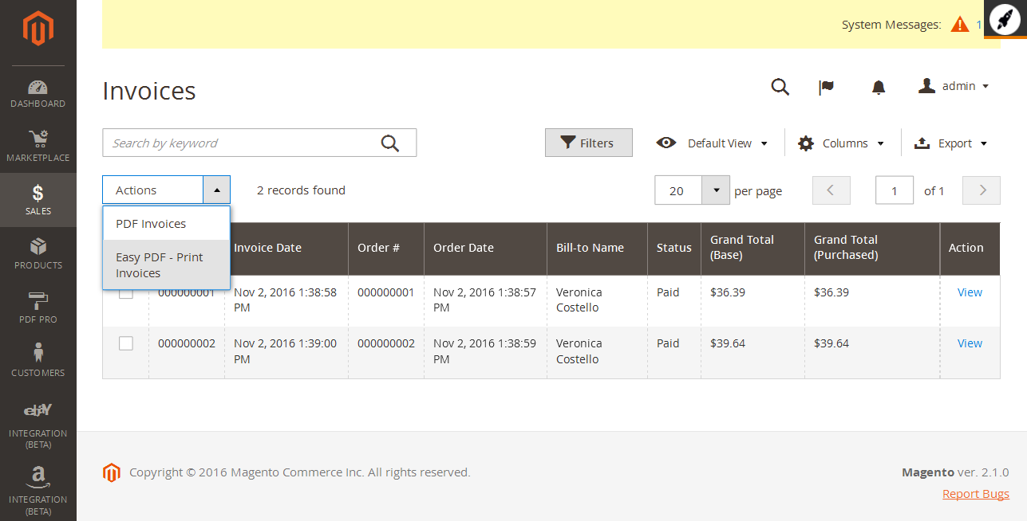Open the Columns dropdown

840,143
